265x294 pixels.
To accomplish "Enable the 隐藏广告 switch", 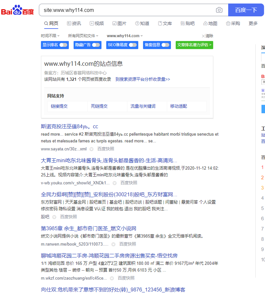I will [96, 45].
